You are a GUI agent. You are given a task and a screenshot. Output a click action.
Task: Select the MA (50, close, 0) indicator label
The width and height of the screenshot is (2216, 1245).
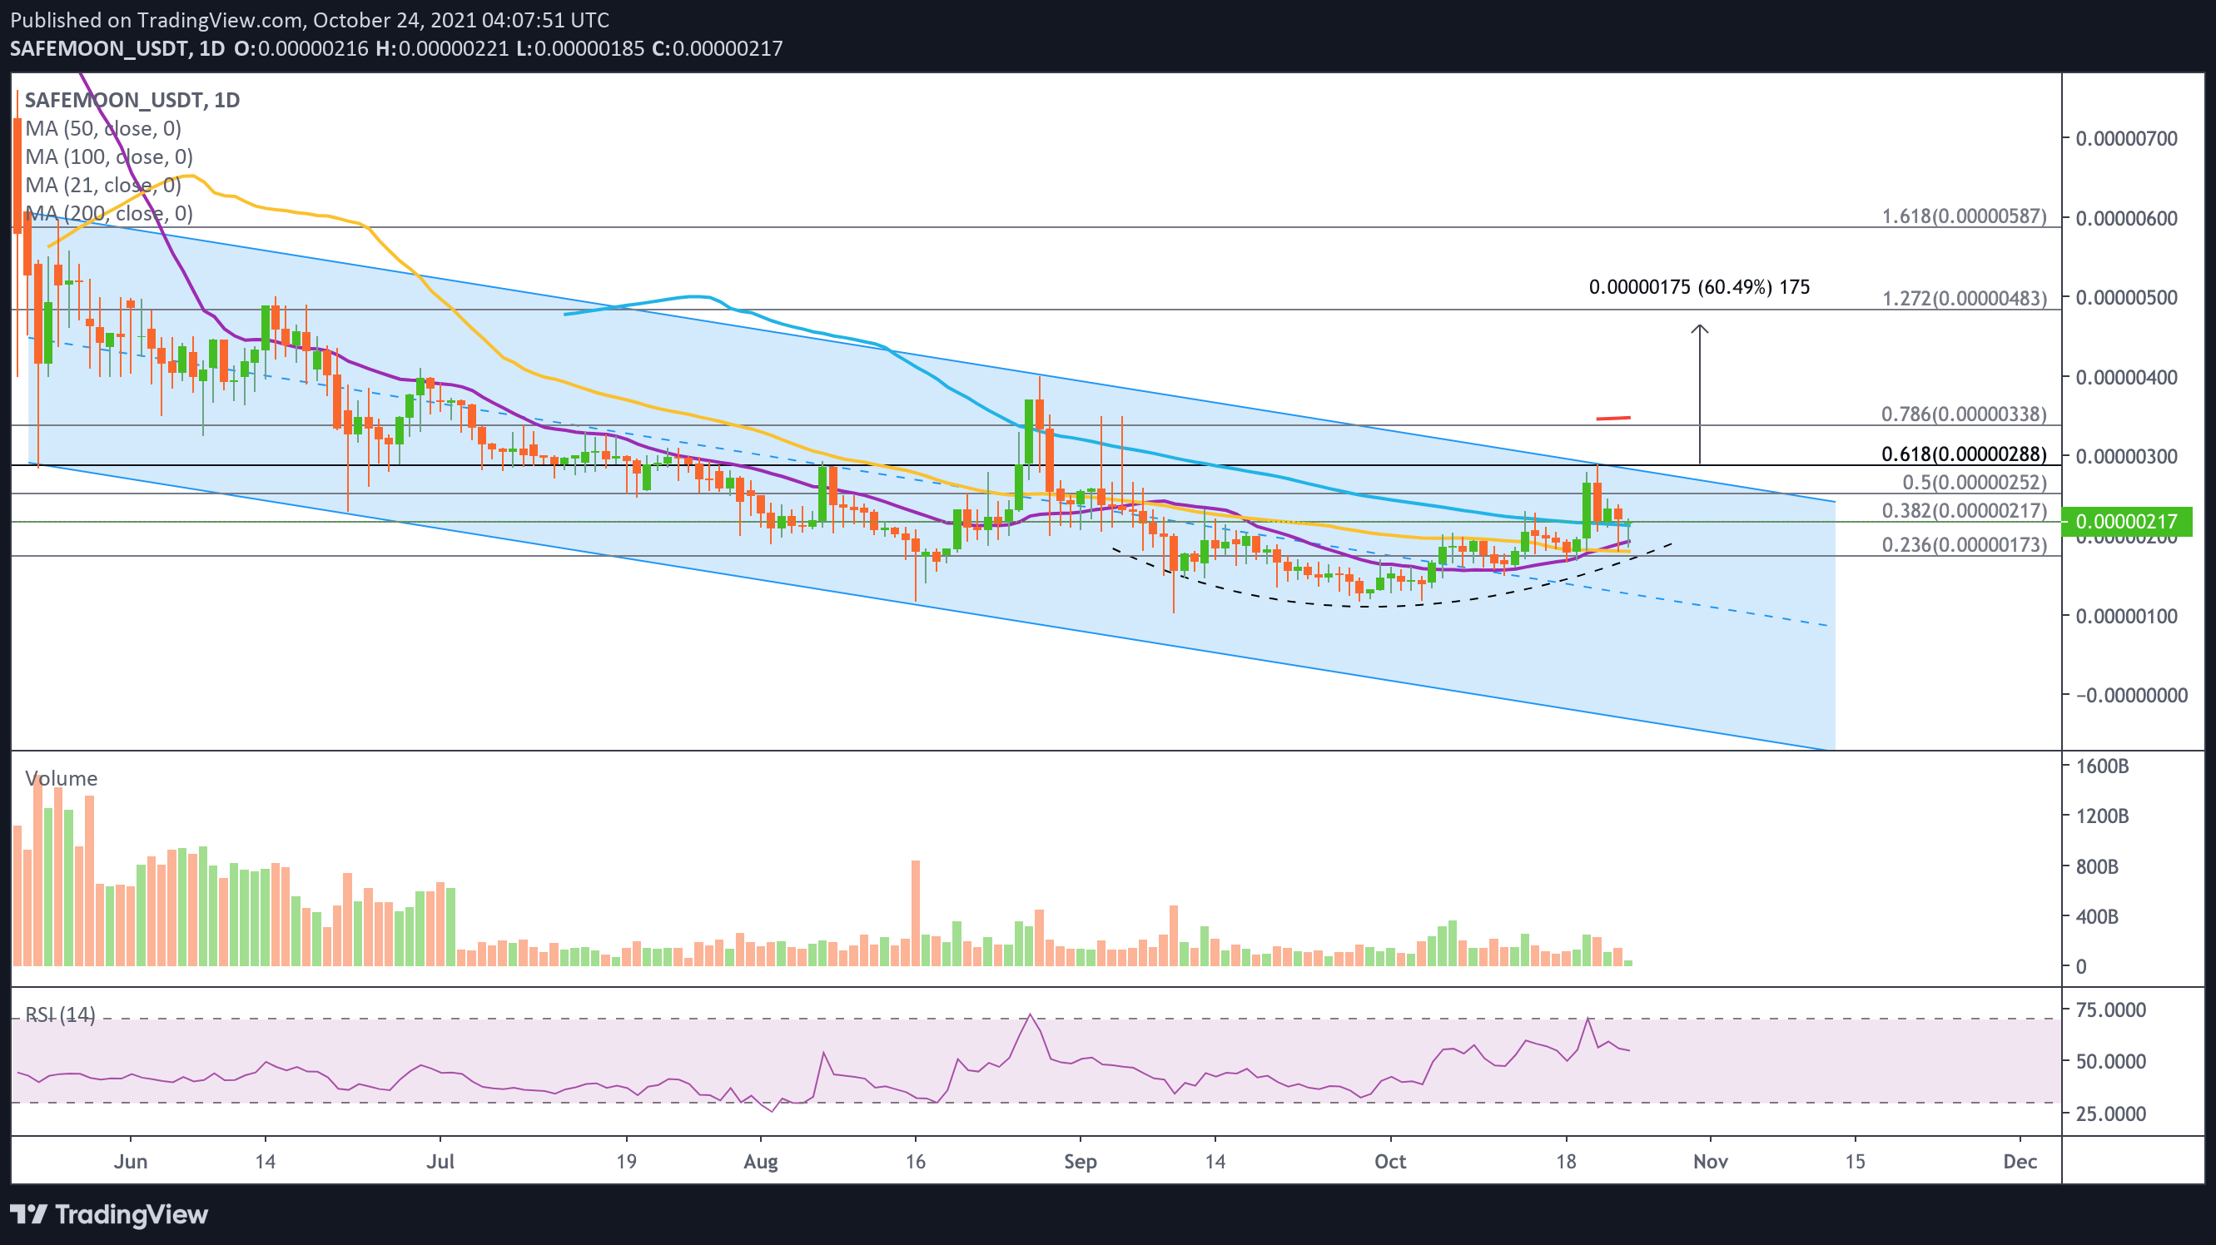tap(103, 128)
